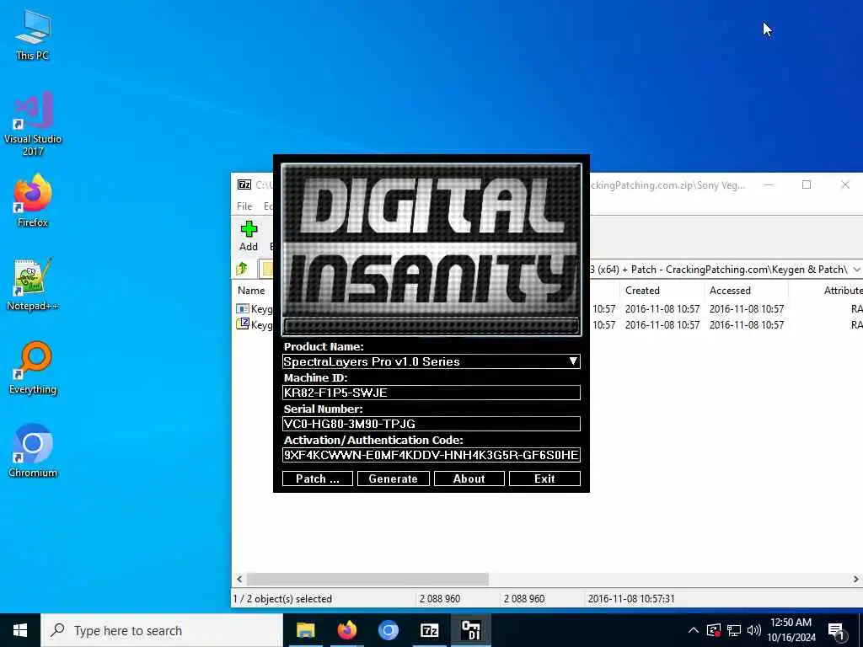Select second Keyg file row in 7-Zip
The image size is (863, 647).
(255, 324)
